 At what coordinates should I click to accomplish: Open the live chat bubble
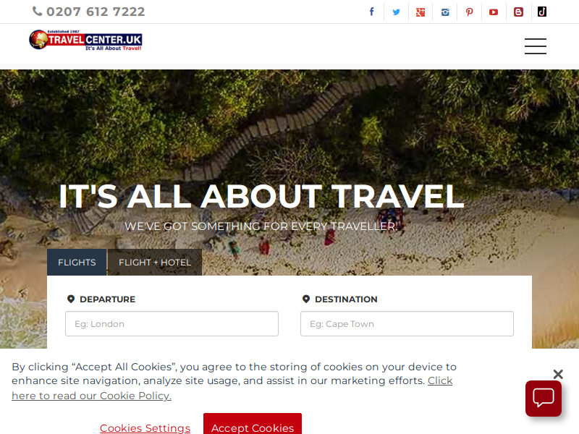click(x=544, y=399)
